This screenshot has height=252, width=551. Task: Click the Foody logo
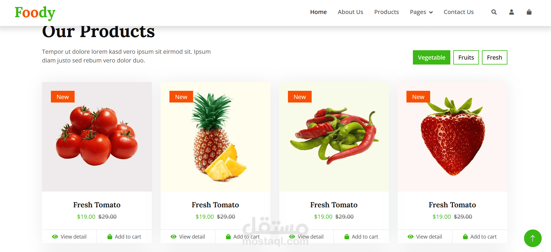pyautogui.click(x=35, y=13)
